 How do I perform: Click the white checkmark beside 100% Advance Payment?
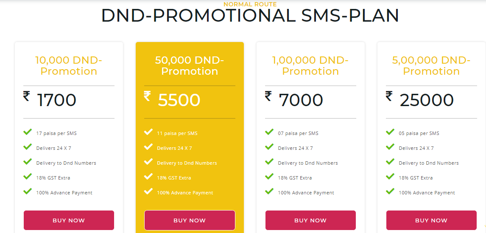coord(148,191)
